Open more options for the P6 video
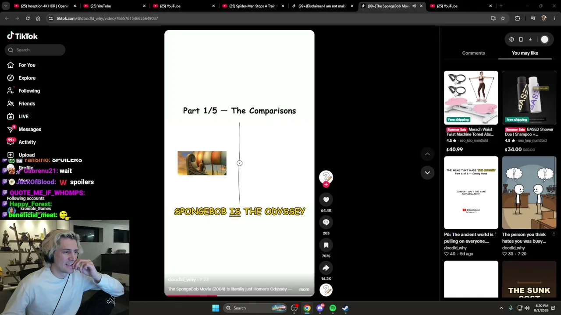 [x=496, y=234]
